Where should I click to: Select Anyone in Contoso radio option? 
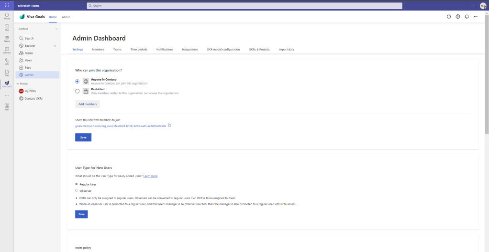click(x=78, y=81)
